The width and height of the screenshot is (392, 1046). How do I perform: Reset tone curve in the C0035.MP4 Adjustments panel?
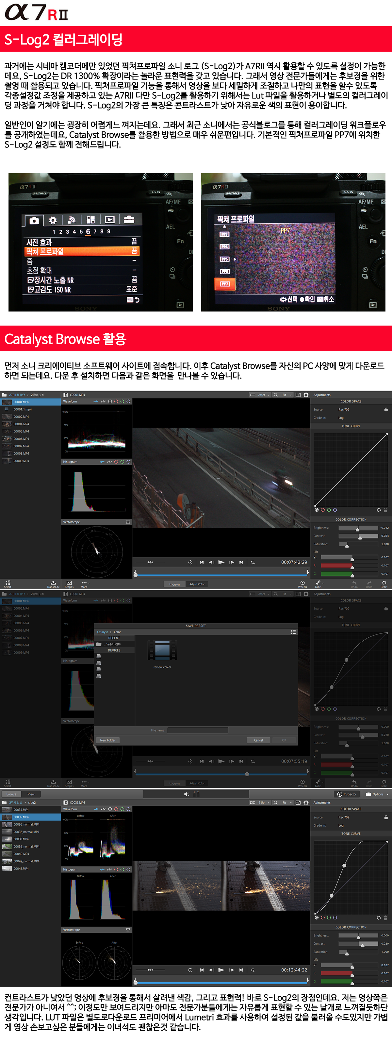pos(379,917)
